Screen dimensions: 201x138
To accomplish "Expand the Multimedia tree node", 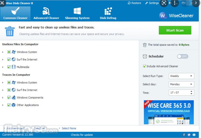I will [3, 67].
